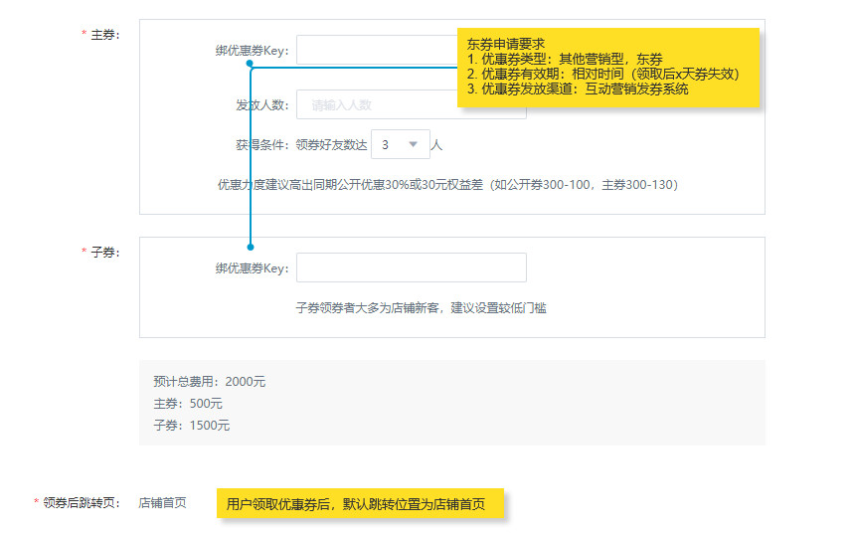Screen dimensions: 851x534
Task: Select the 子券：1500元 cost line
Action: [x=192, y=425]
